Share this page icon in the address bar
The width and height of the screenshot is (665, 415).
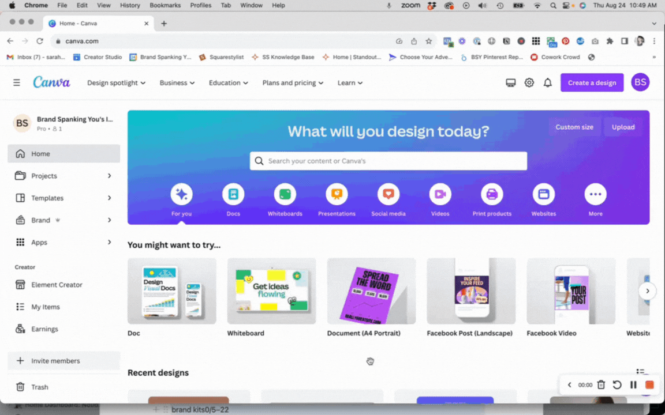click(414, 41)
